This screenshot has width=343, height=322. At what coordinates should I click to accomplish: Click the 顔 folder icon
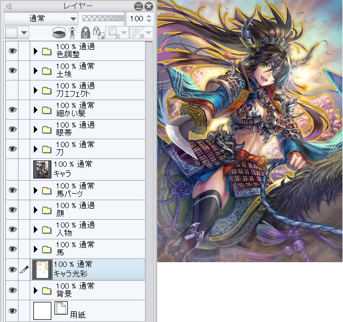coord(47,210)
